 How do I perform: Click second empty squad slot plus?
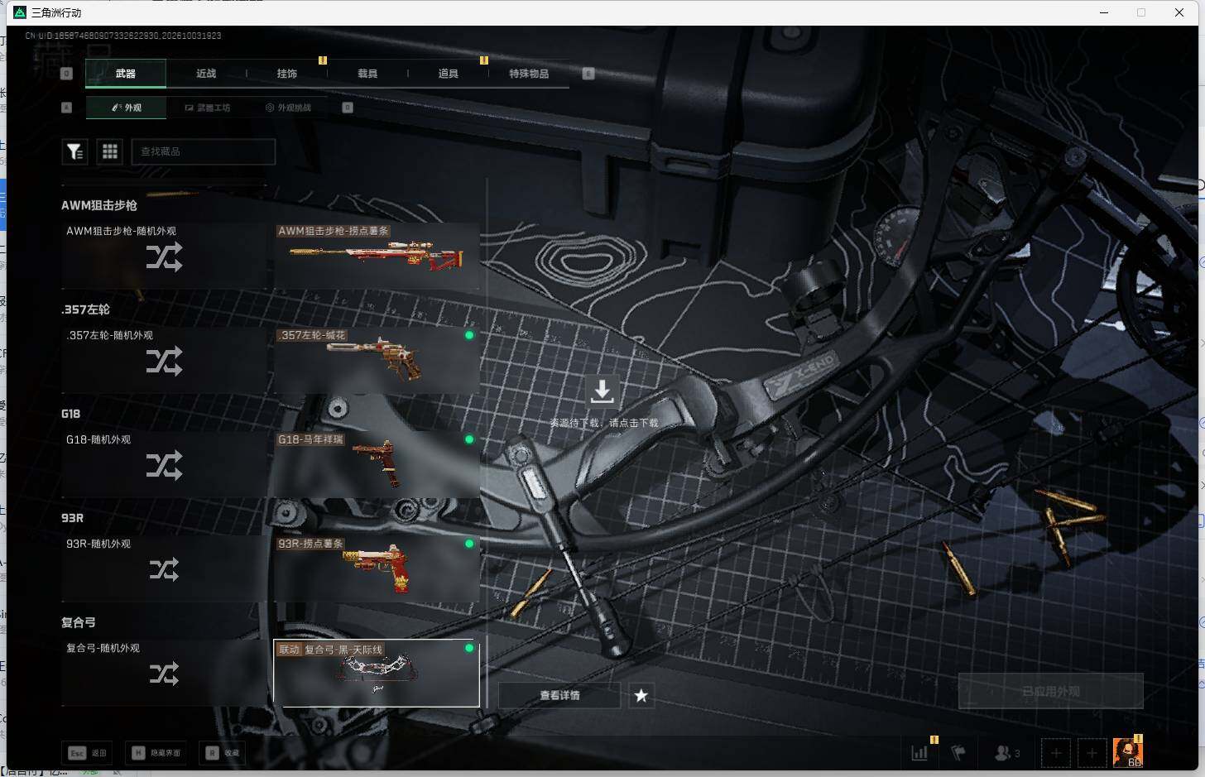point(1092,753)
